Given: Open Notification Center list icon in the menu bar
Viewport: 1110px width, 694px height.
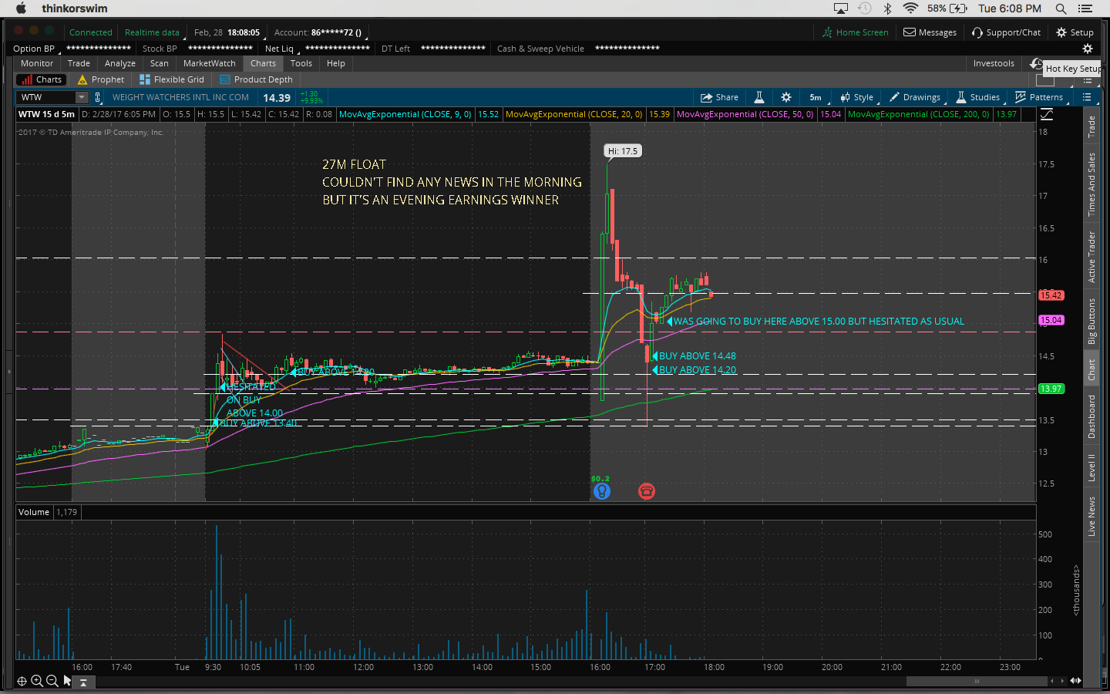Looking at the screenshot, I should [1085, 8].
